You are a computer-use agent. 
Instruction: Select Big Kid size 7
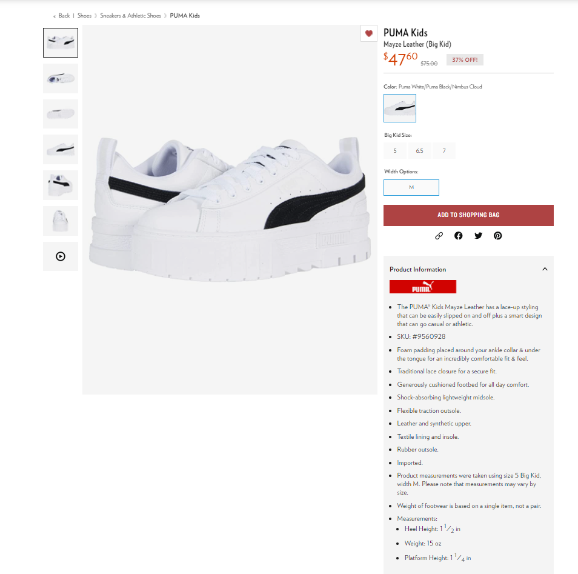coord(444,150)
